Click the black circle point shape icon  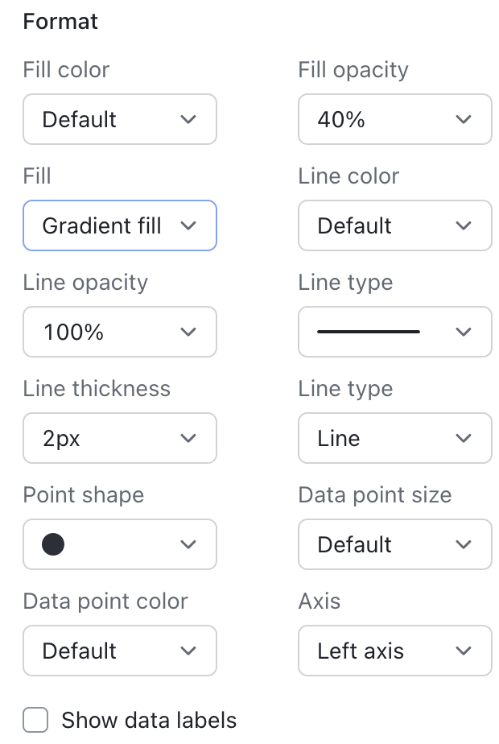click(x=53, y=544)
